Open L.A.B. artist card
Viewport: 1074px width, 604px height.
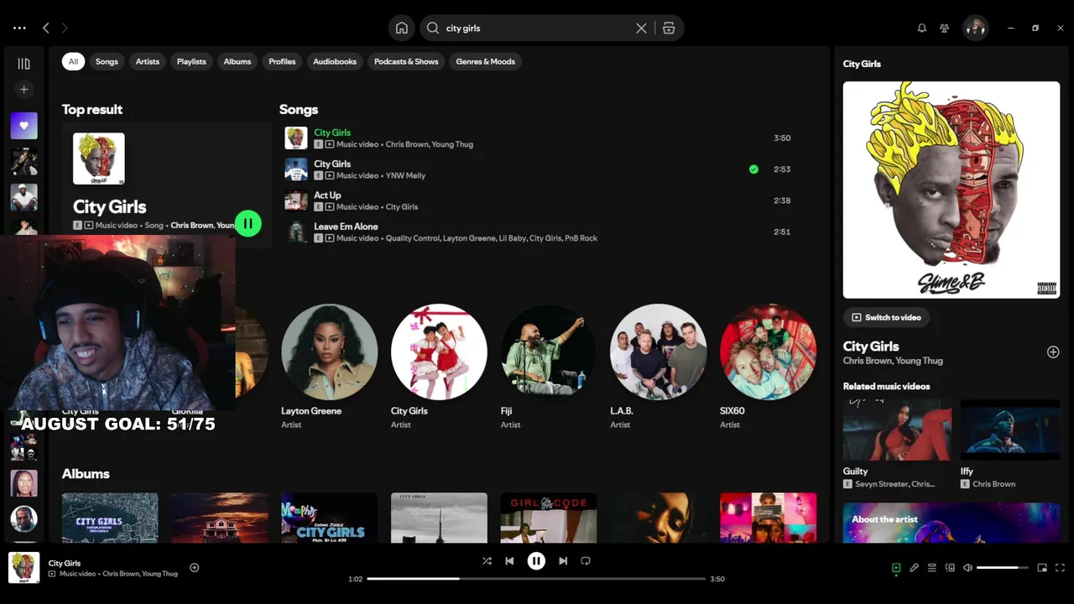(x=658, y=366)
